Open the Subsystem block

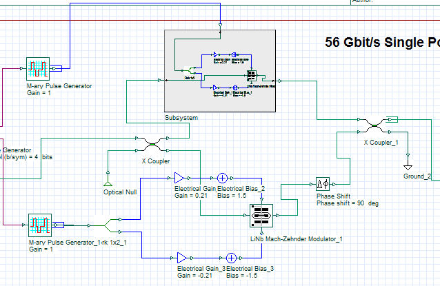click(x=220, y=71)
